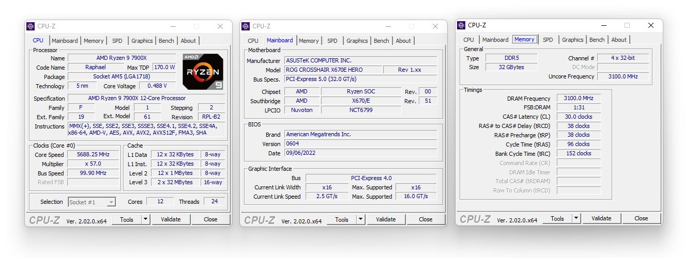Close the left CPU-Z window with the X
699x258 pixels.
tap(220, 26)
